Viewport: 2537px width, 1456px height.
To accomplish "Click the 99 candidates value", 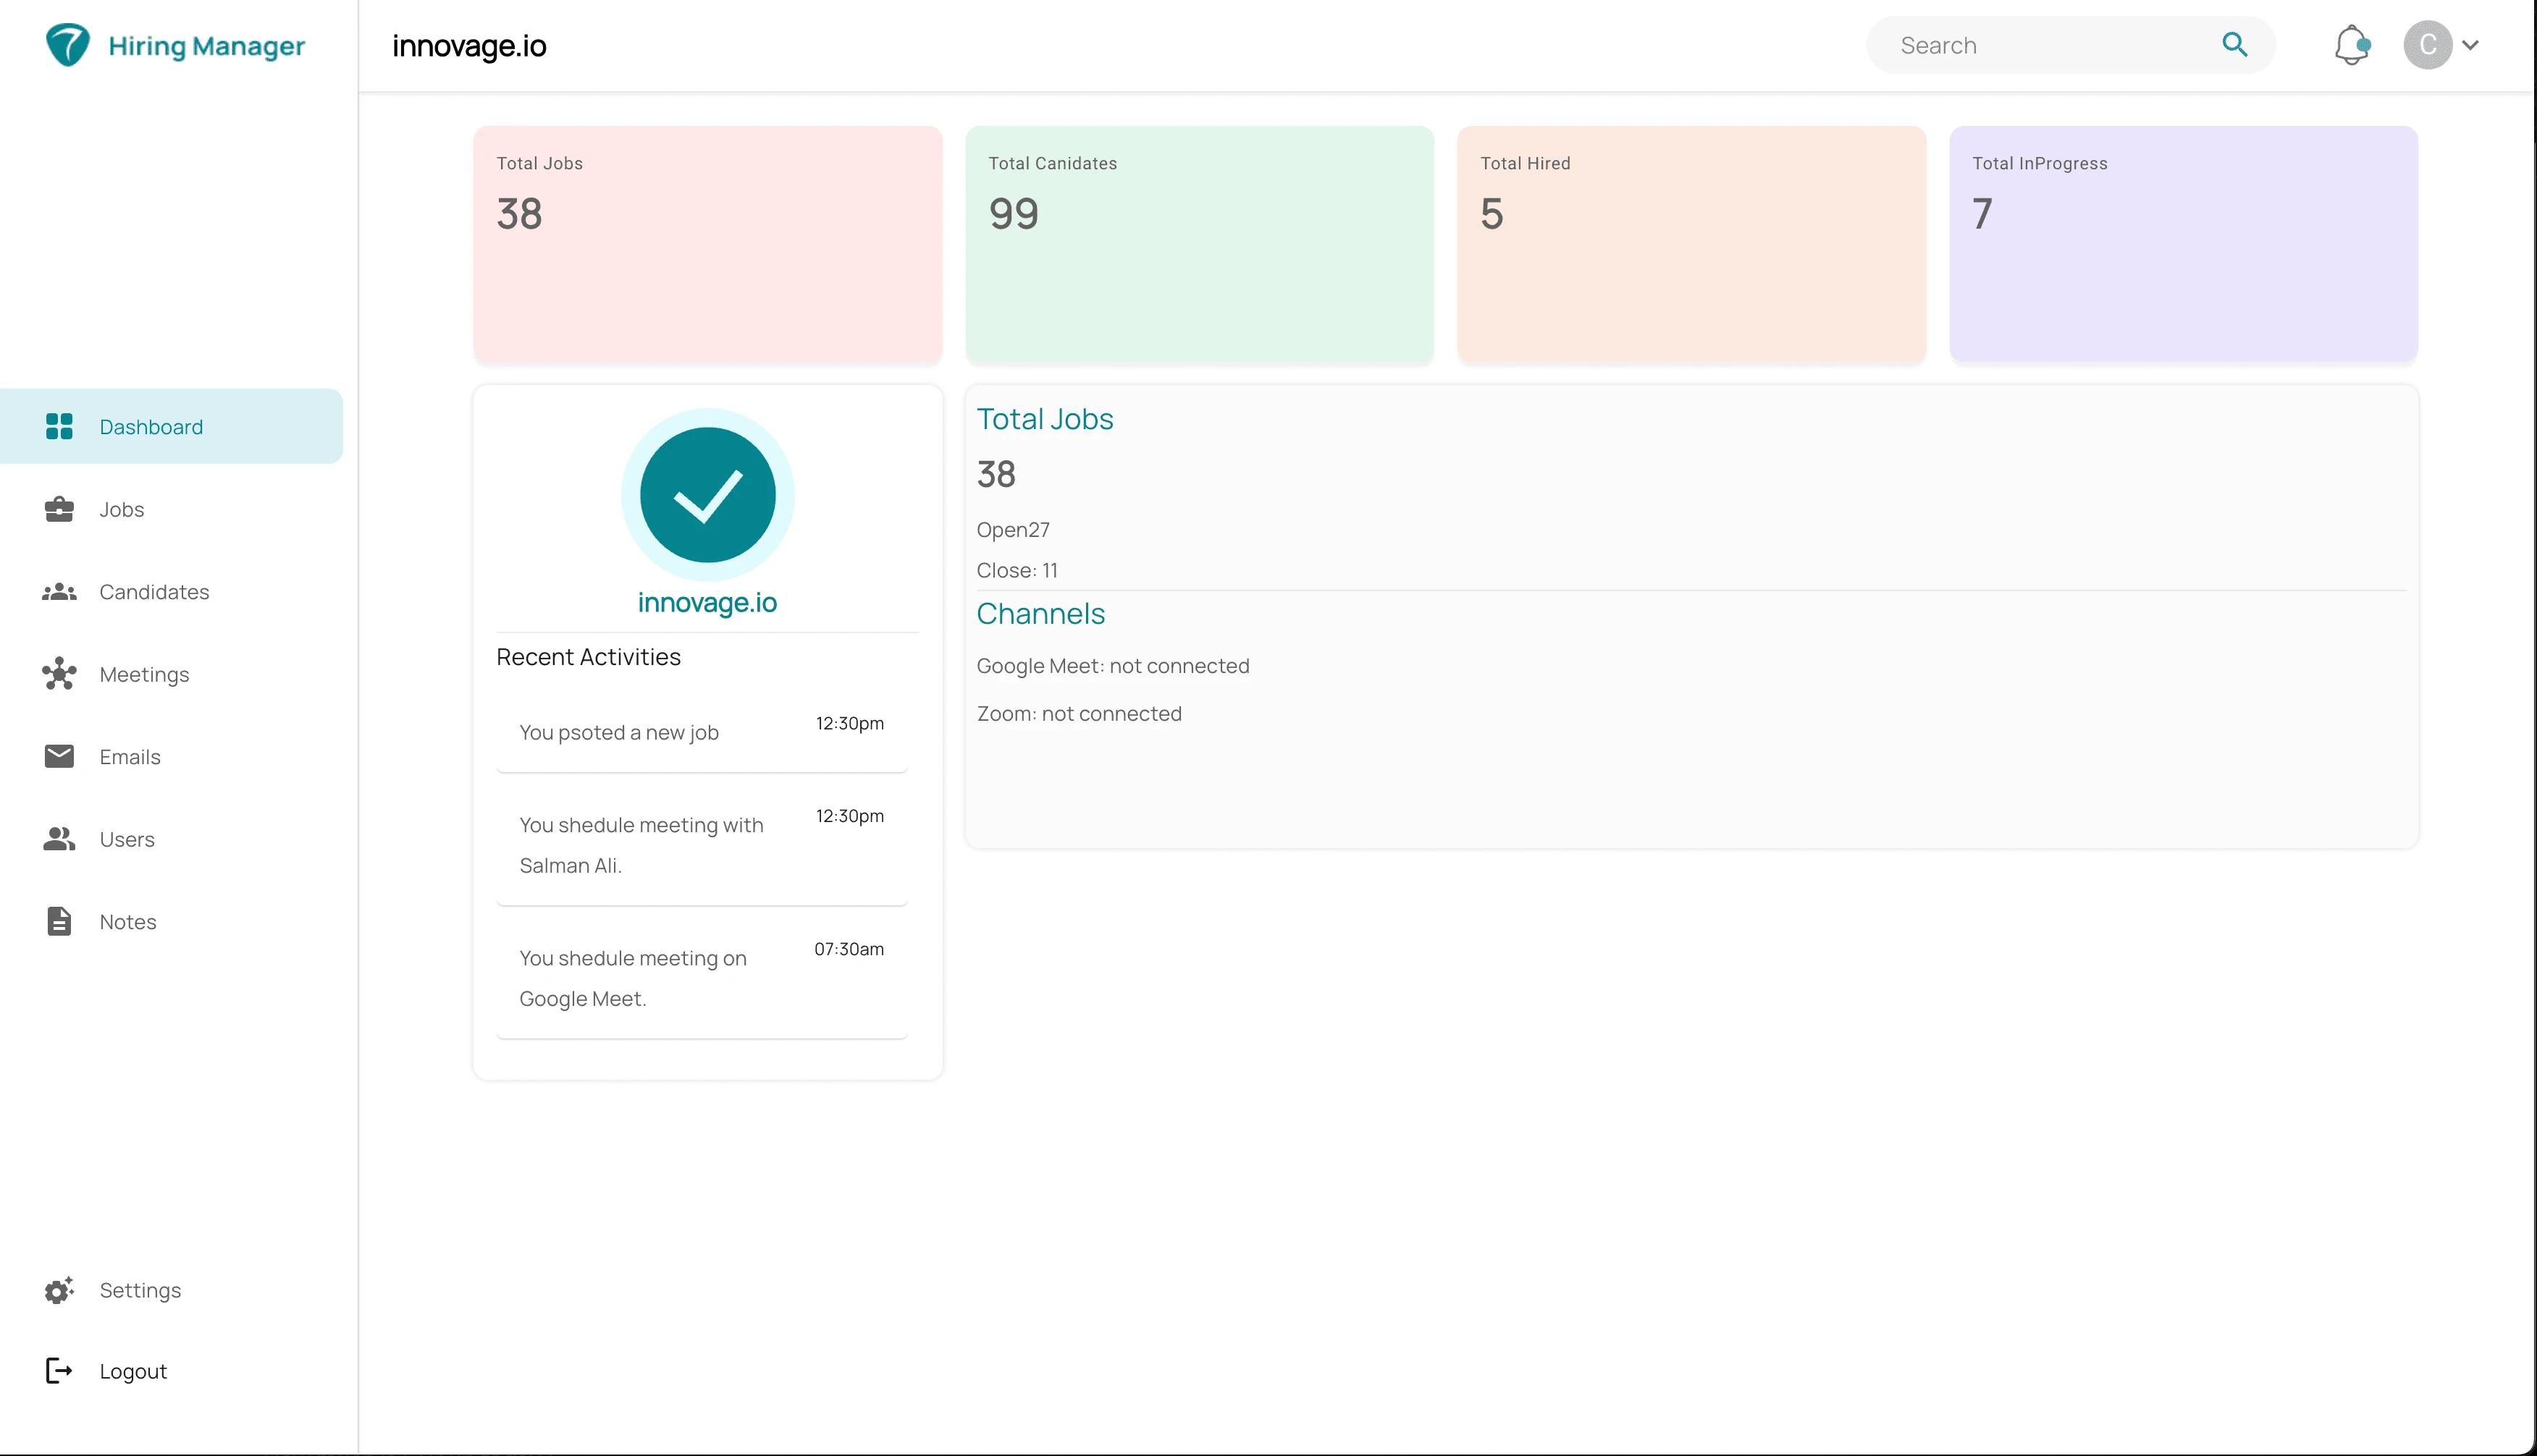I will click(x=1014, y=214).
